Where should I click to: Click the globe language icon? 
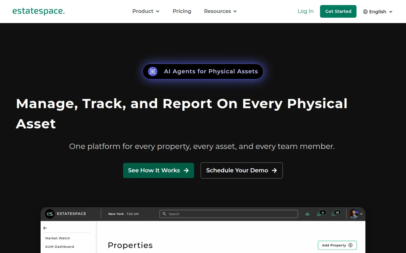(365, 12)
